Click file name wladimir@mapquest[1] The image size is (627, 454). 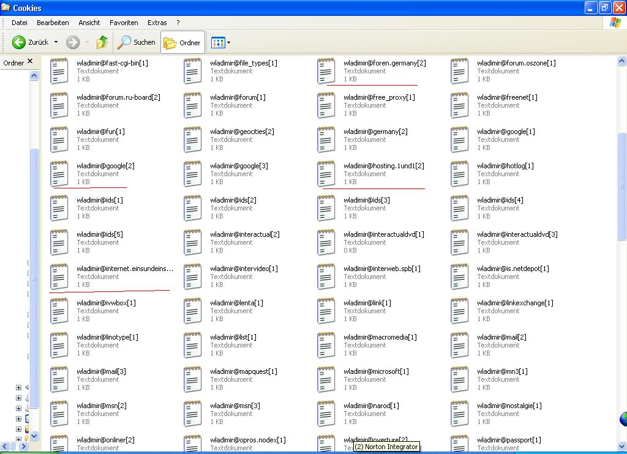pos(244,371)
